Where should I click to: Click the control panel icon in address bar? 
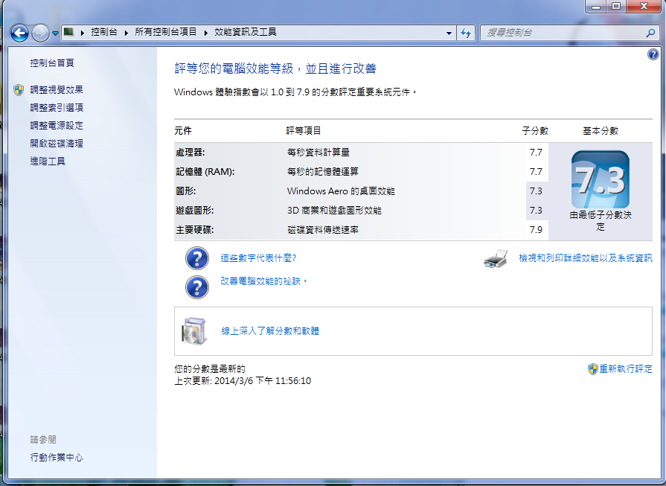[x=68, y=32]
